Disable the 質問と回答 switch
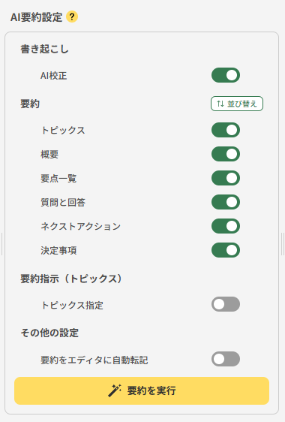 226,202
